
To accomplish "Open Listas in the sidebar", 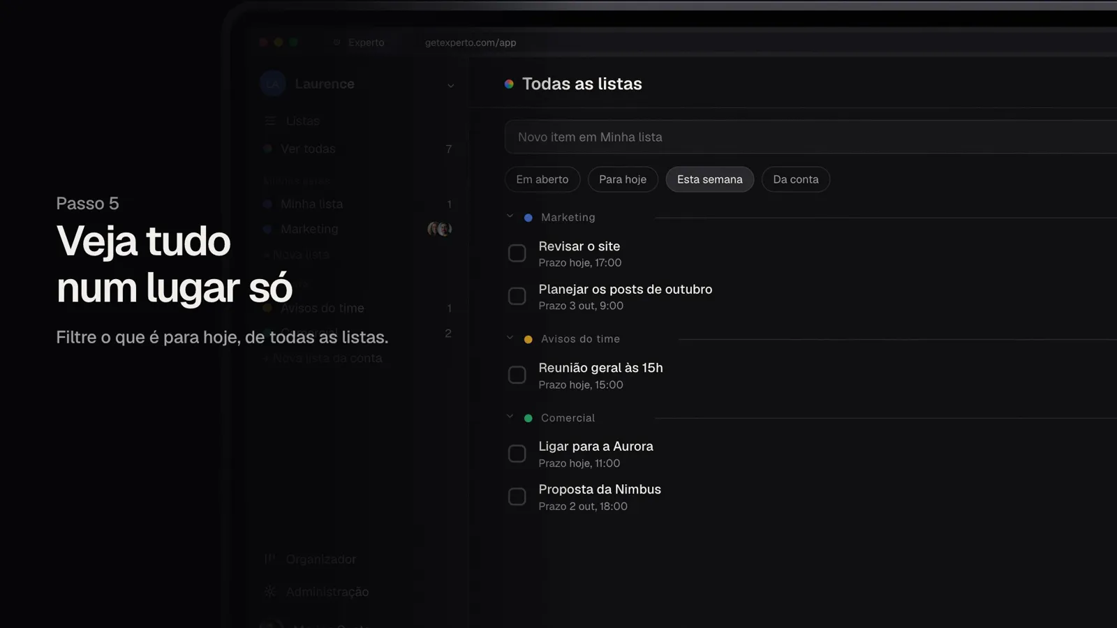I will (x=302, y=121).
